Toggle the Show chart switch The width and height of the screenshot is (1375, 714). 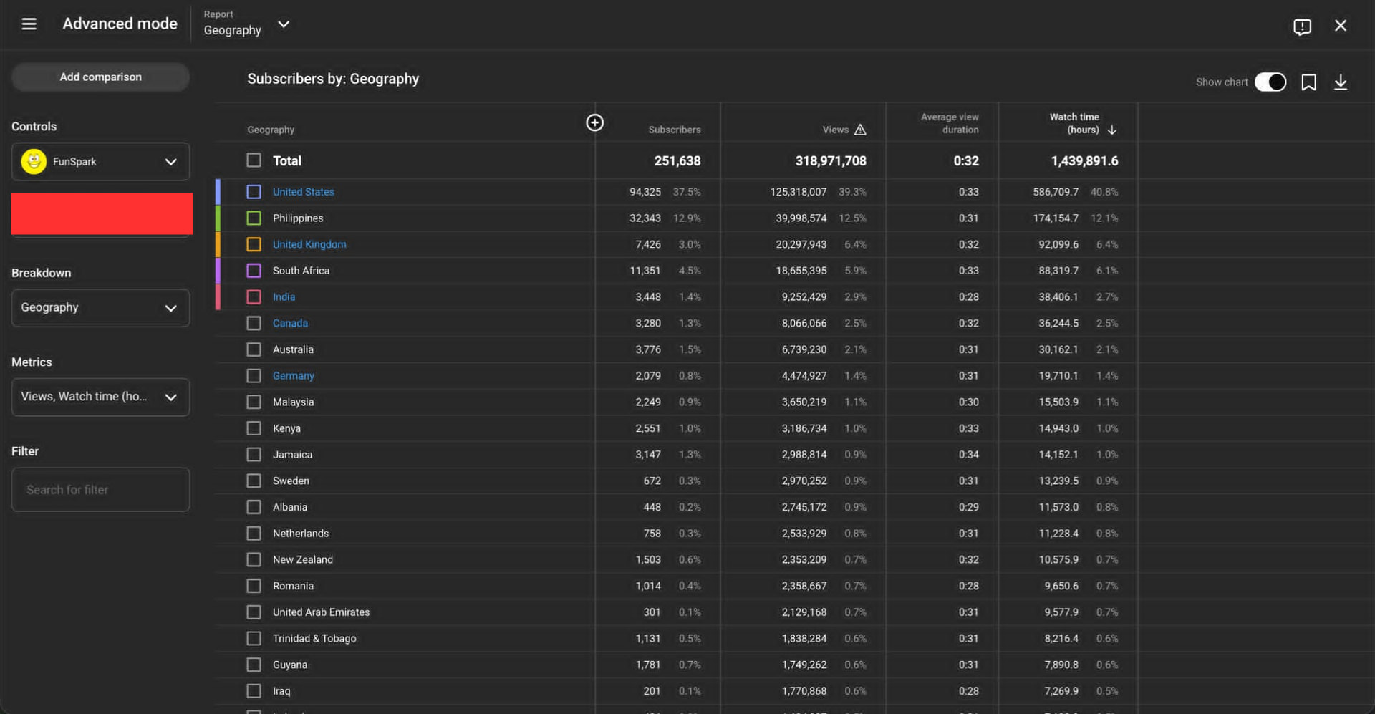pos(1270,82)
